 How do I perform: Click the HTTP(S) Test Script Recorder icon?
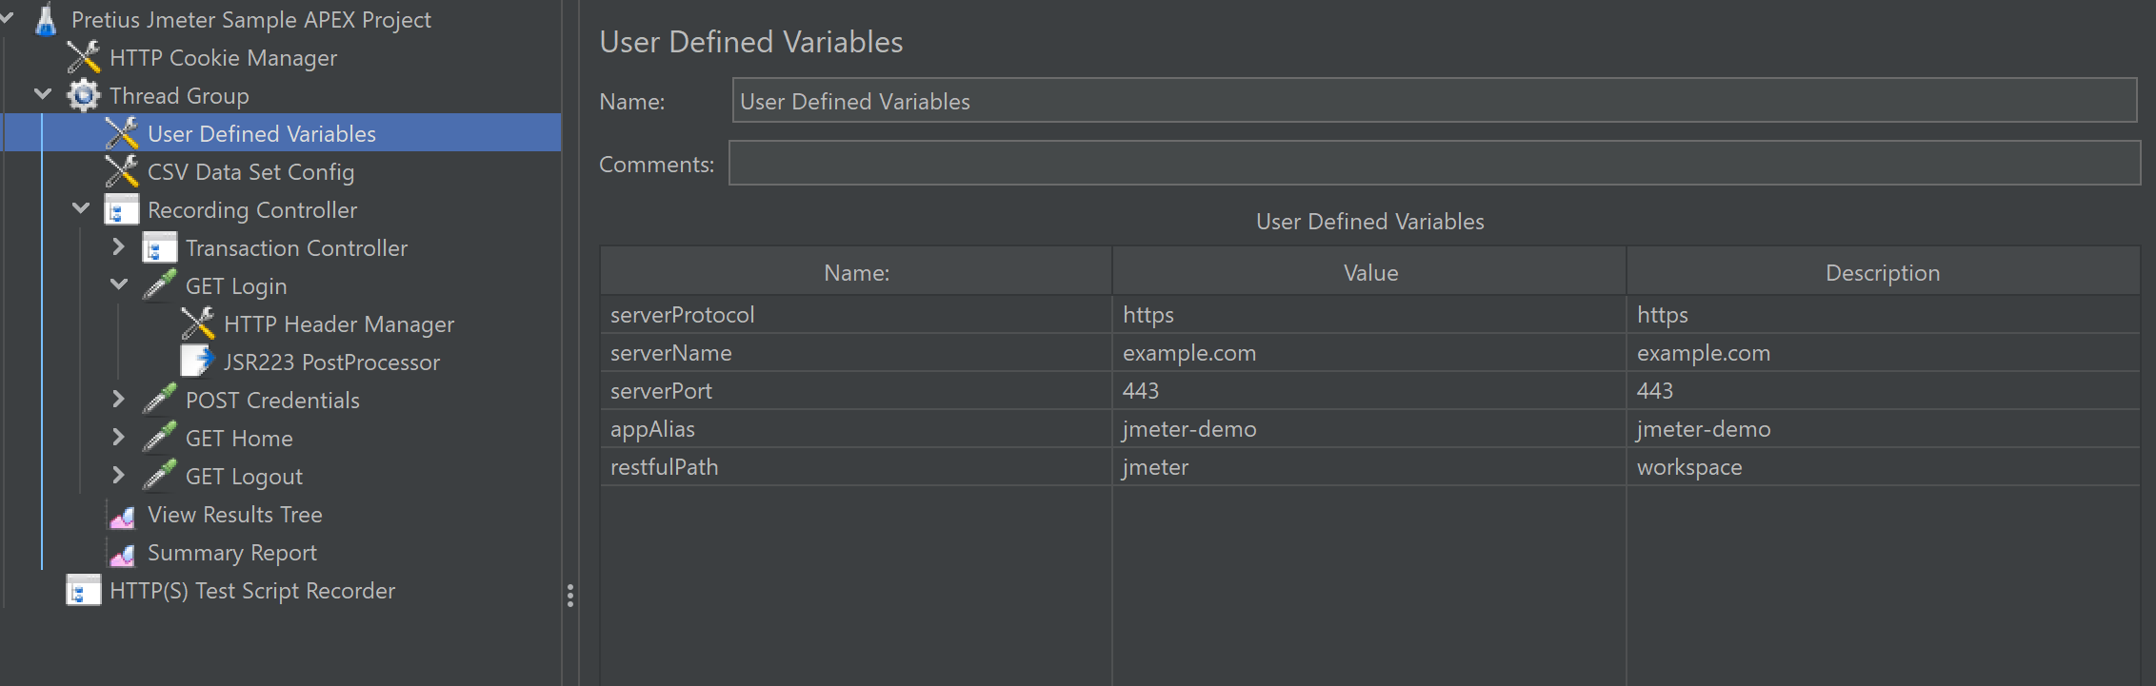click(x=84, y=591)
